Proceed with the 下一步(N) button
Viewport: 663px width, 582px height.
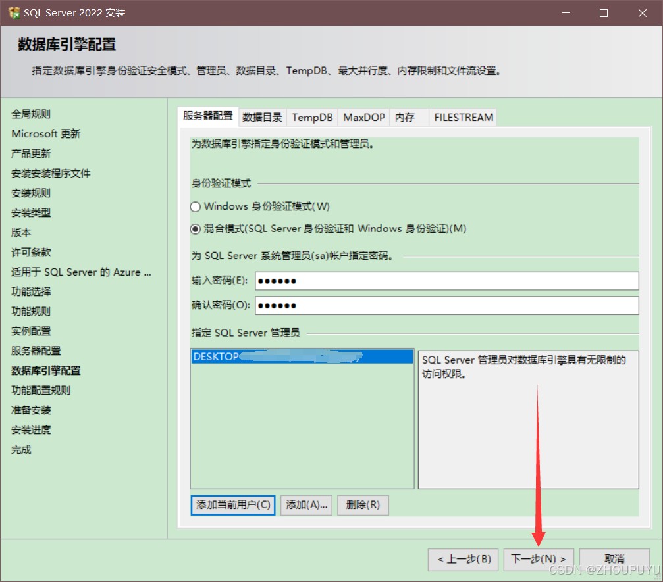click(x=538, y=559)
